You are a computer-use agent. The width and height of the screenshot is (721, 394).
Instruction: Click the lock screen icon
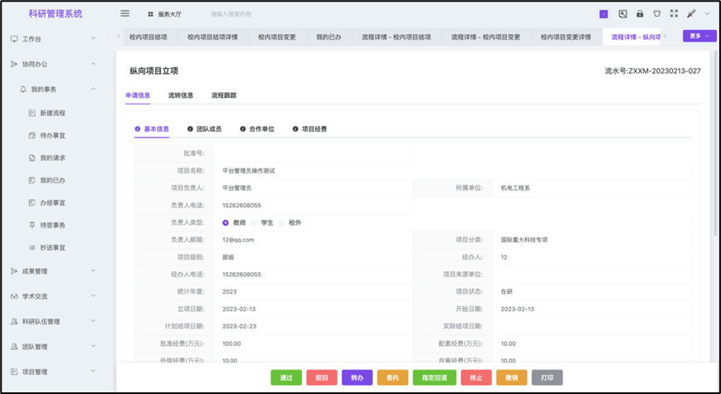[640, 14]
